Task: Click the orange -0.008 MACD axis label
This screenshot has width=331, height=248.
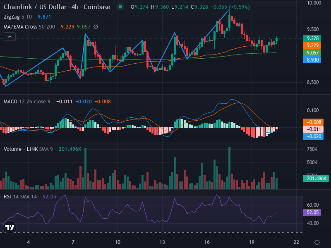Action: tap(313, 122)
